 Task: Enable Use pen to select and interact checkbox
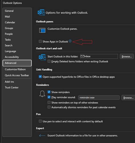pyautogui.click(x=40, y=121)
